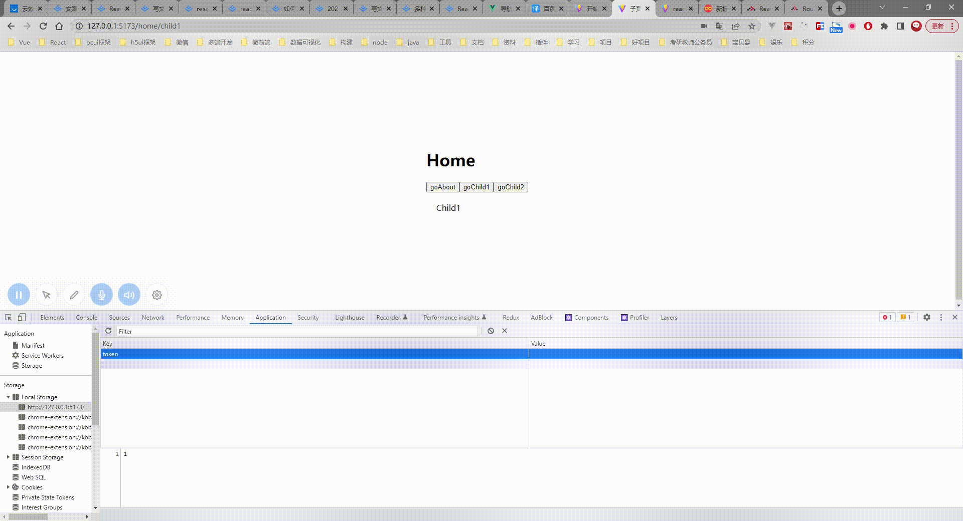Open the DevTools more options menu
Screen dimensions: 963x521
(941, 318)
